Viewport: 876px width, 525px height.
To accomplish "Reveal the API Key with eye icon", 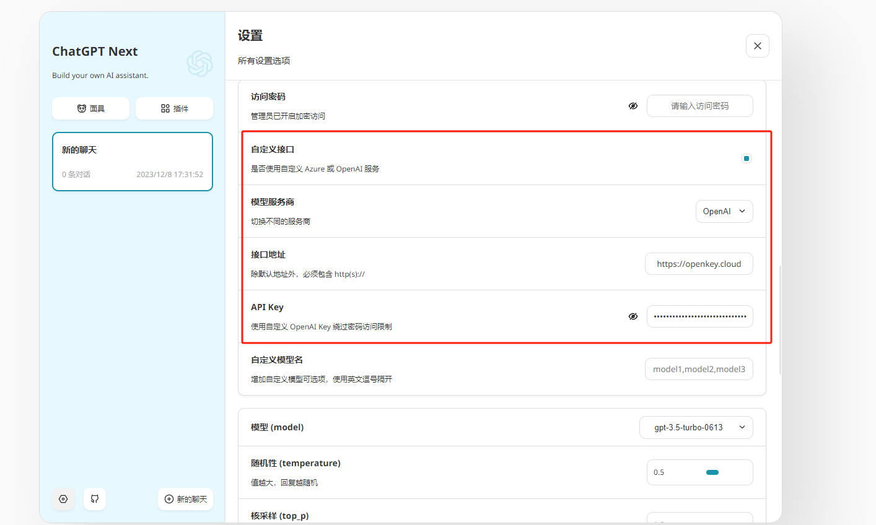I will (x=633, y=316).
